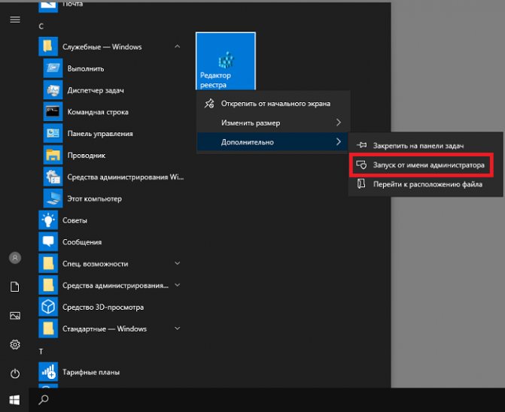This screenshot has width=505, height=412.
Task: Click the Тарифные планы icon
Action: tap(48, 372)
